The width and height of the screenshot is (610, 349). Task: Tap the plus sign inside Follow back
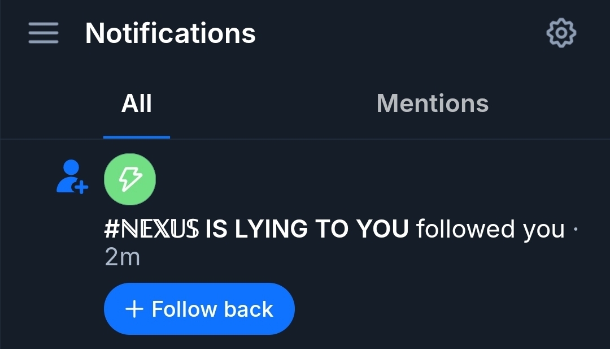[x=134, y=309]
